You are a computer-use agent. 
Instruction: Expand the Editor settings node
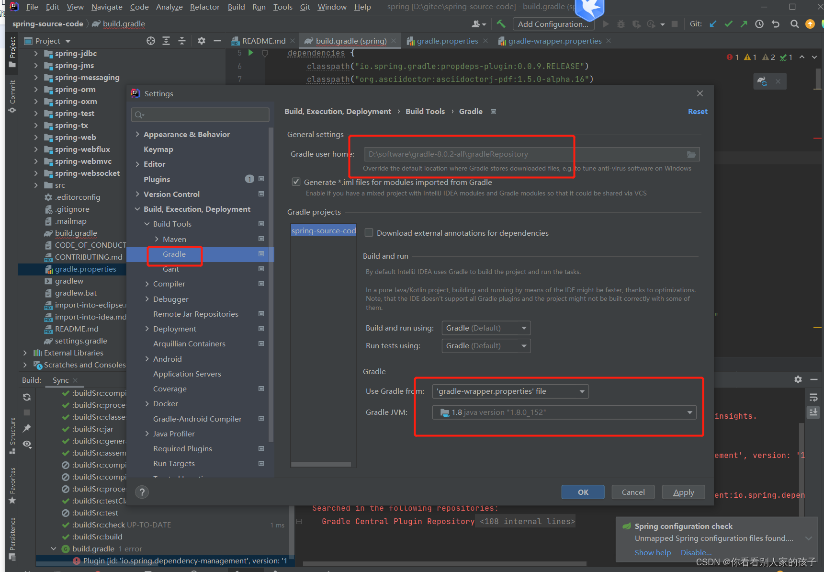pyautogui.click(x=137, y=164)
